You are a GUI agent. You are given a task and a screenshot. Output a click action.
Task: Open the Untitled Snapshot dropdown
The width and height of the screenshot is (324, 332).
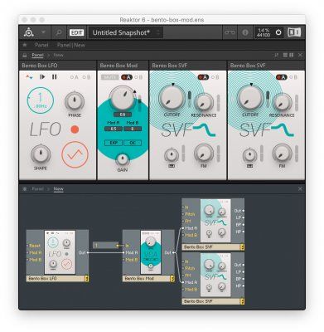click(x=126, y=32)
